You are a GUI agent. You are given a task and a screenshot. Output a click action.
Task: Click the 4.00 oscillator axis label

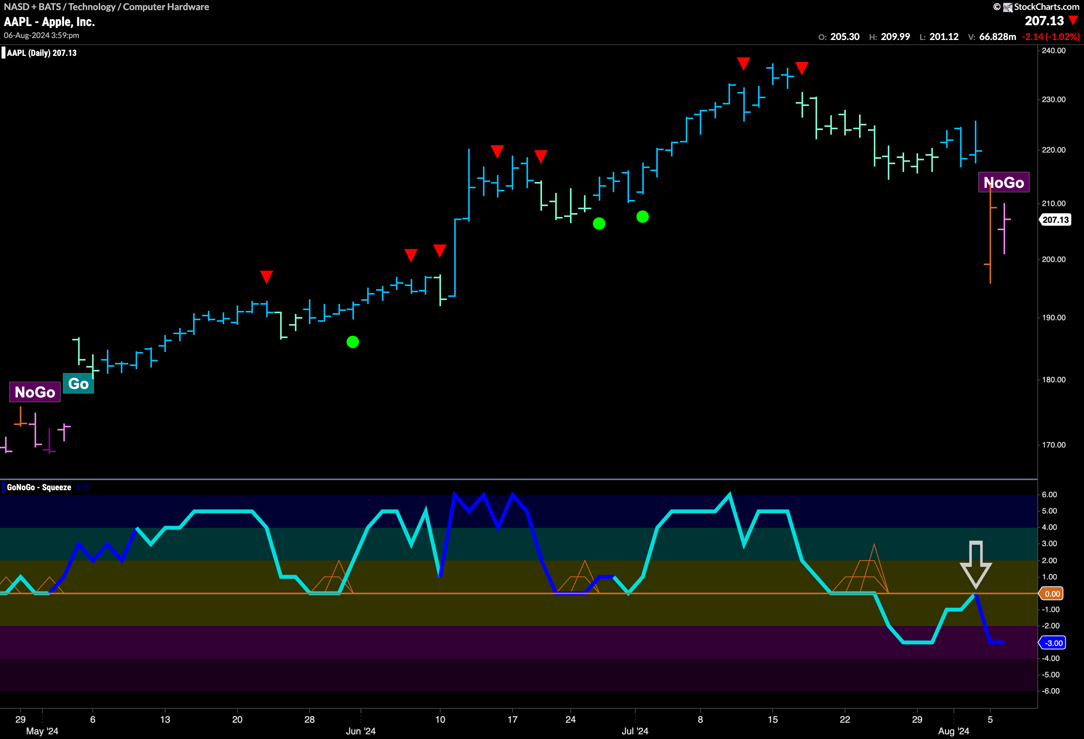coord(1049,527)
